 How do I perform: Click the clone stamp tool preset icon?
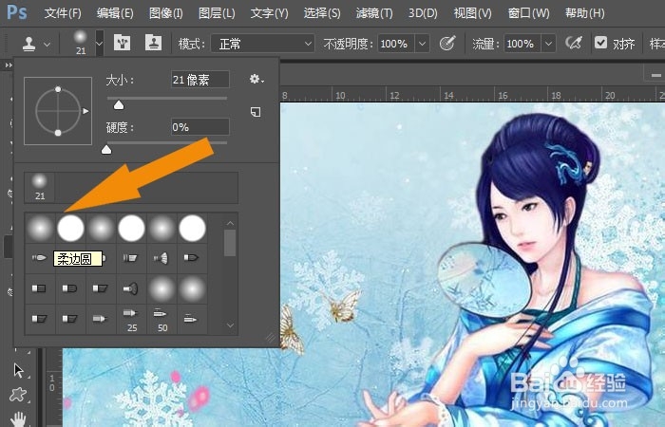(29, 44)
